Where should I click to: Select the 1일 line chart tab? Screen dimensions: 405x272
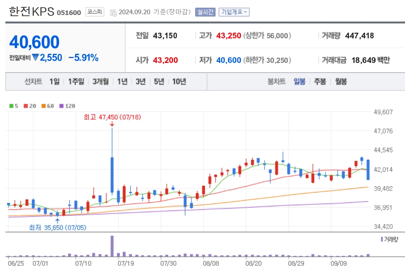click(54, 81)
